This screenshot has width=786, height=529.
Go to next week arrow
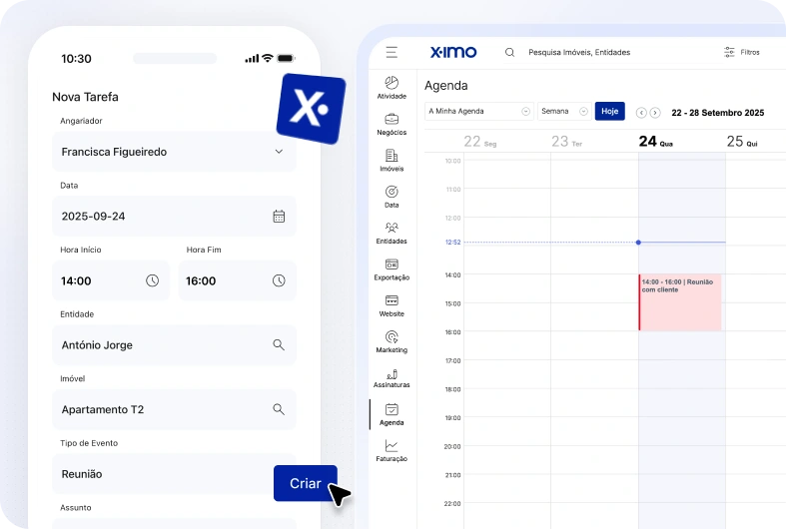[x=655, y=113]
